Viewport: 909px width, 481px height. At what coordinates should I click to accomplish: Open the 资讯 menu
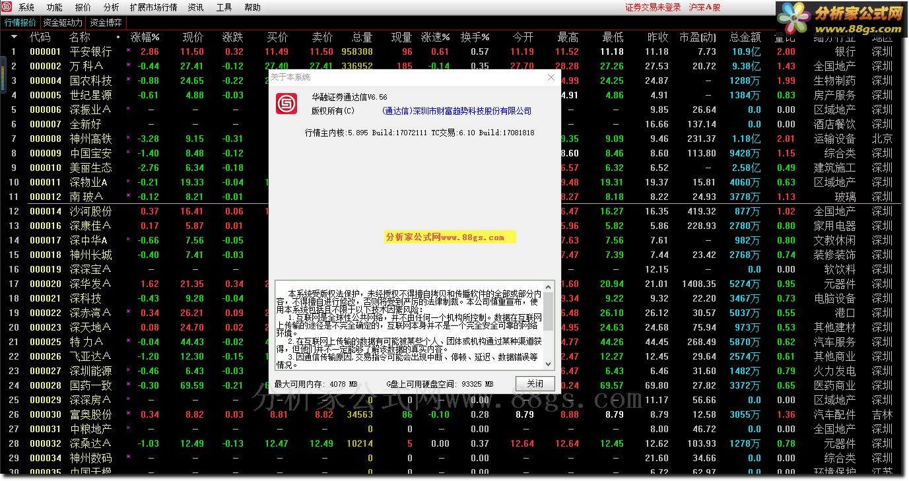[x=195, y=7]
